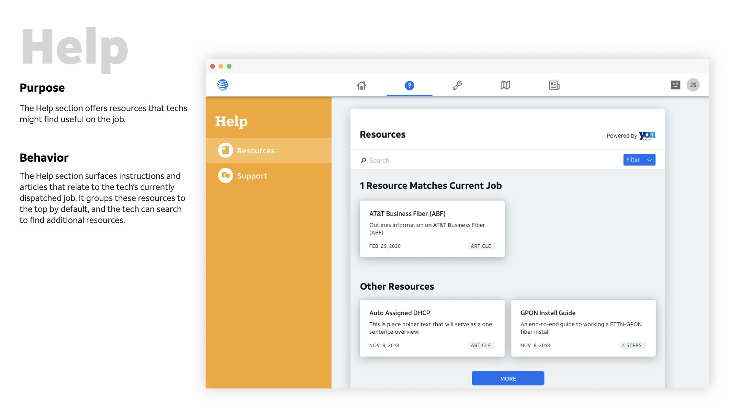Click the Filter dropdown chevron arrow
The height and width of the screenshot is (411, 730).
(650, 160)
